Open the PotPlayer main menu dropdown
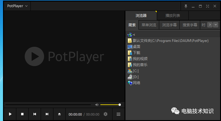Screen dimensions: 221x121 tap(17, 6)
